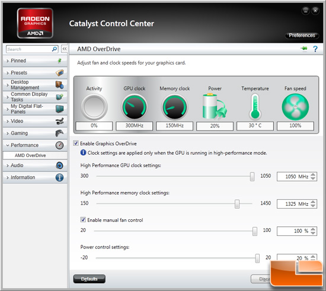Click the 0% activity readout
This screenshot has height=291, width=326.
(x=94, y=126)
